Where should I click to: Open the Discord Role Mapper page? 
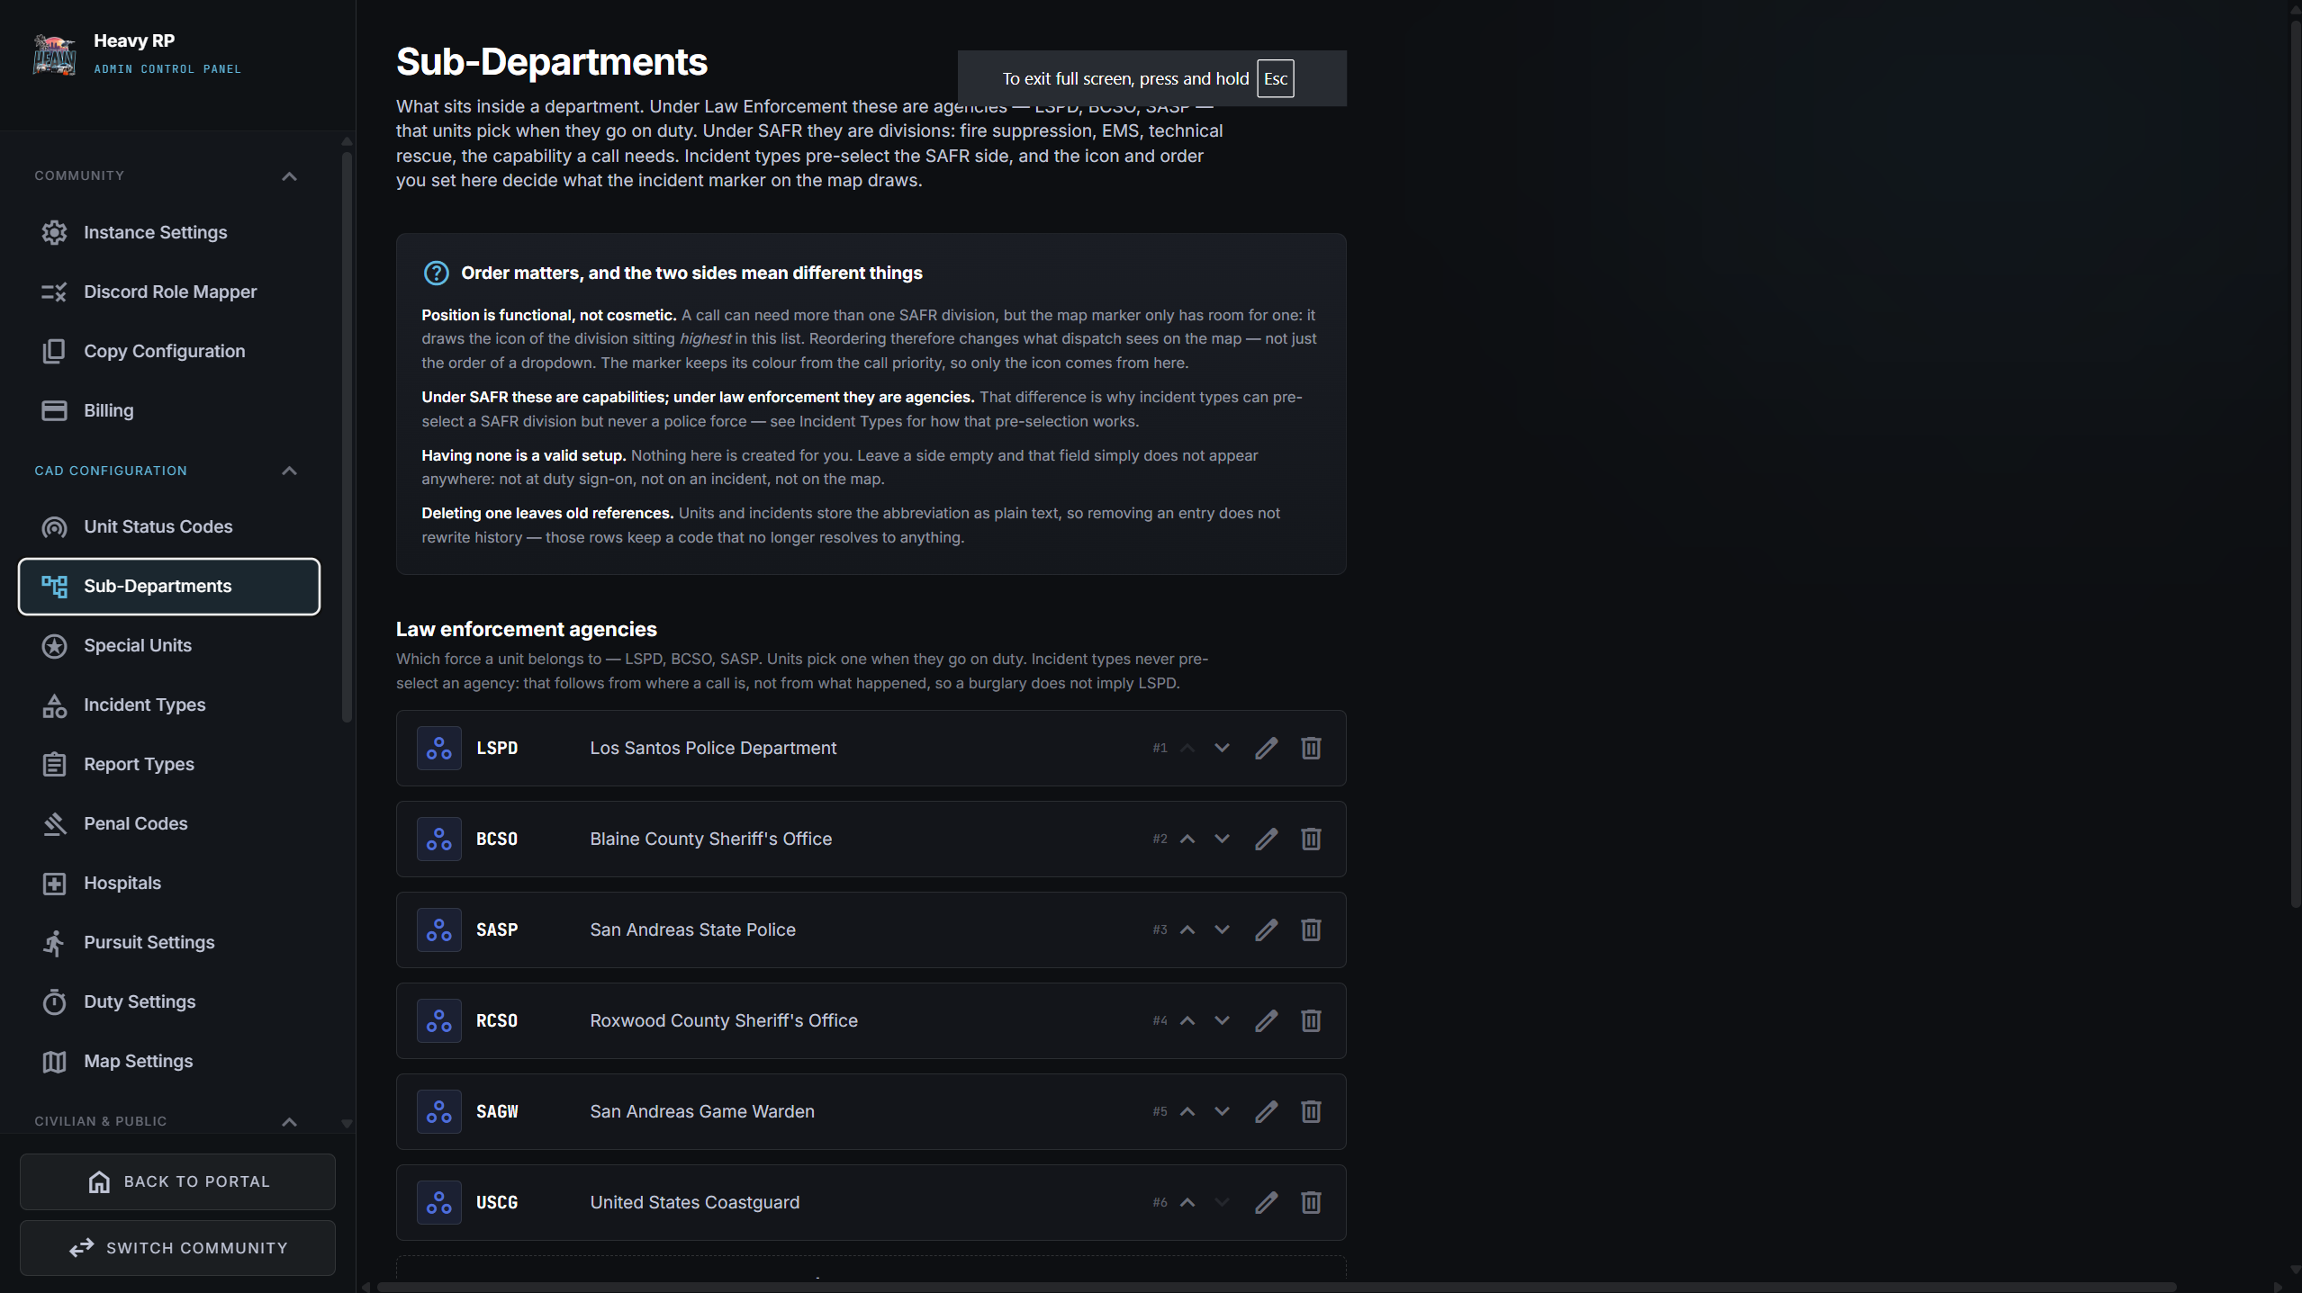(168, 292)
